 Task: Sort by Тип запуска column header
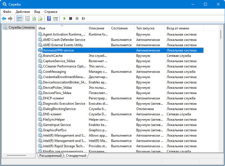[x=145, y=28]
